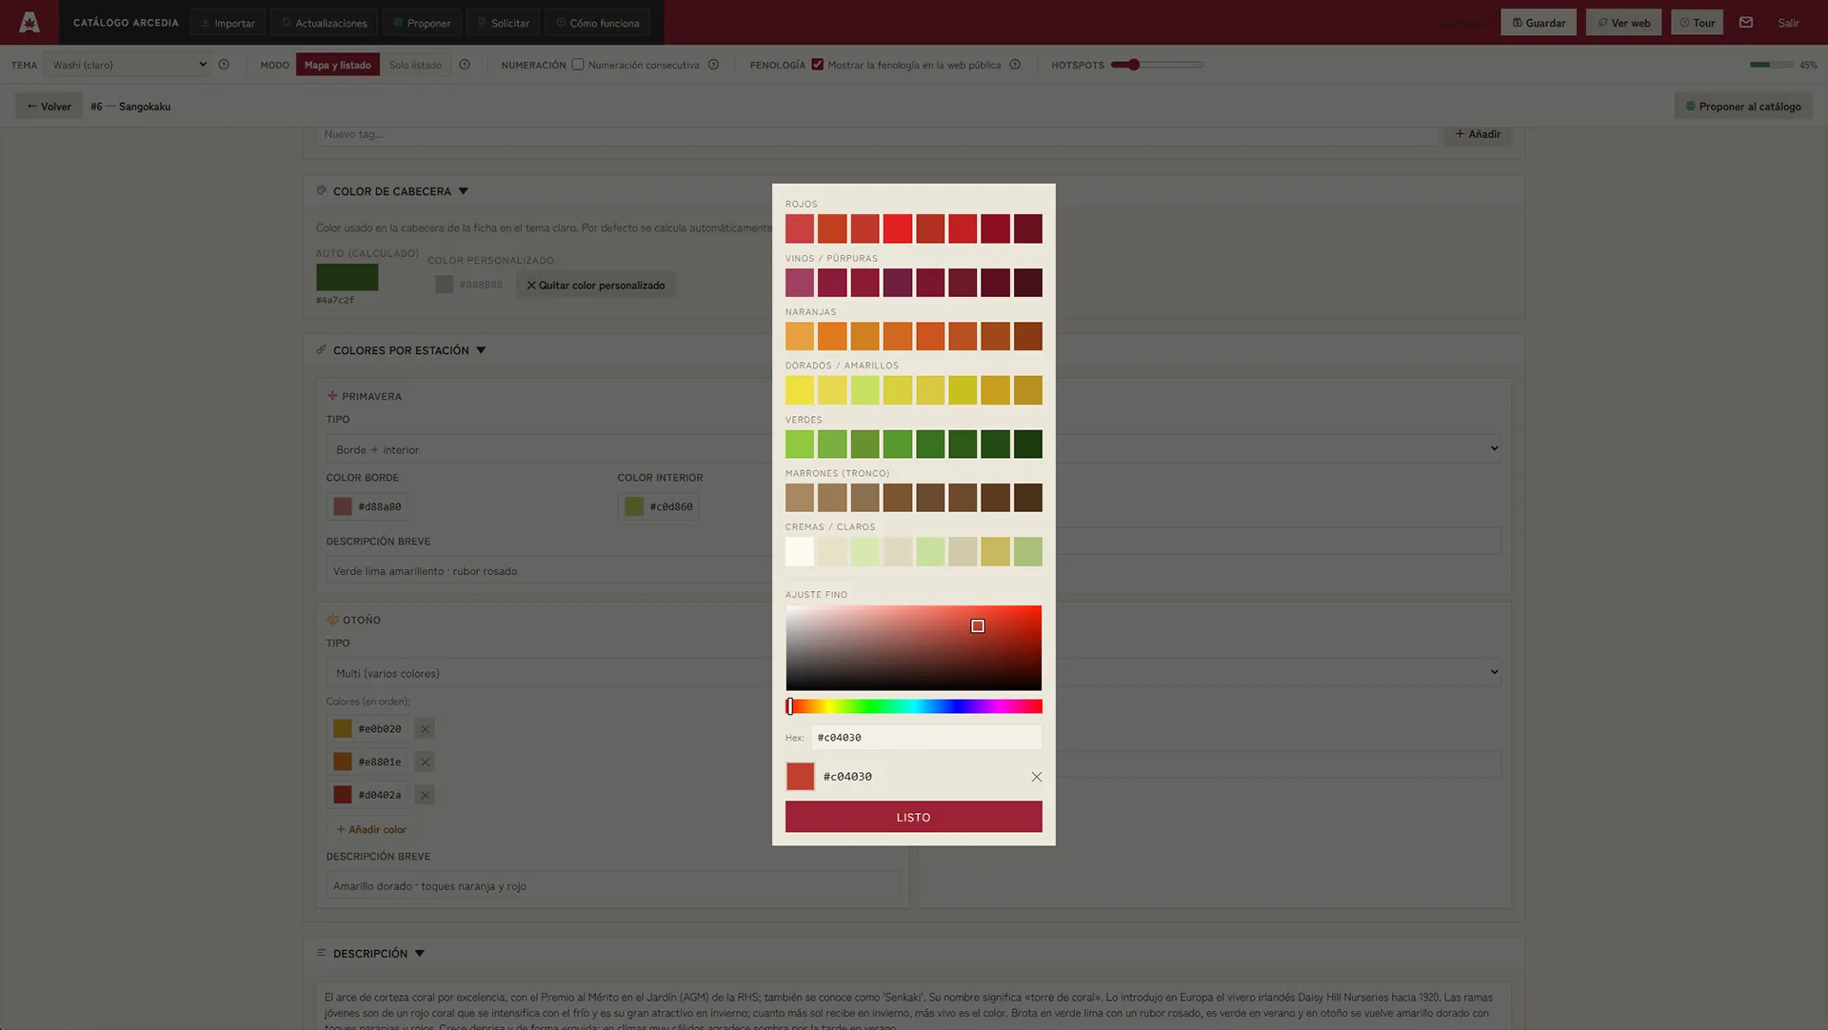Click the Arcedia maple logo icon
The width and height of the screenshot is (1828, 1030).
click(x=30, y=22)
